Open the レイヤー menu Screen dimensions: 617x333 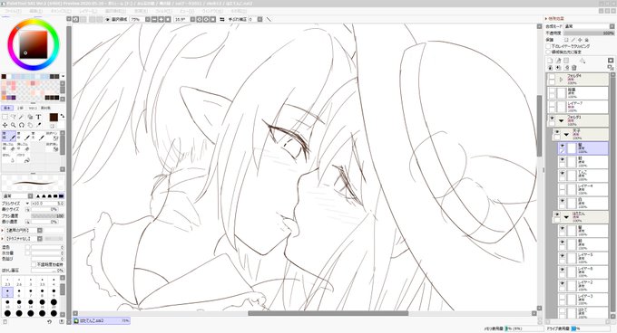tap(88, 11)
